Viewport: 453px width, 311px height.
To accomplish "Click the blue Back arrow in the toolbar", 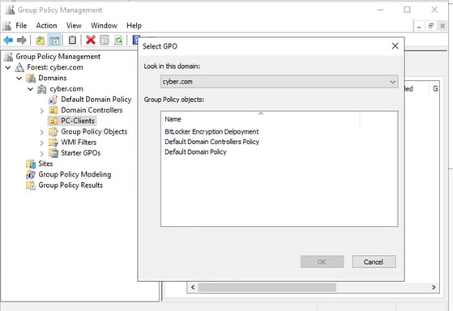I will (8, 40).
